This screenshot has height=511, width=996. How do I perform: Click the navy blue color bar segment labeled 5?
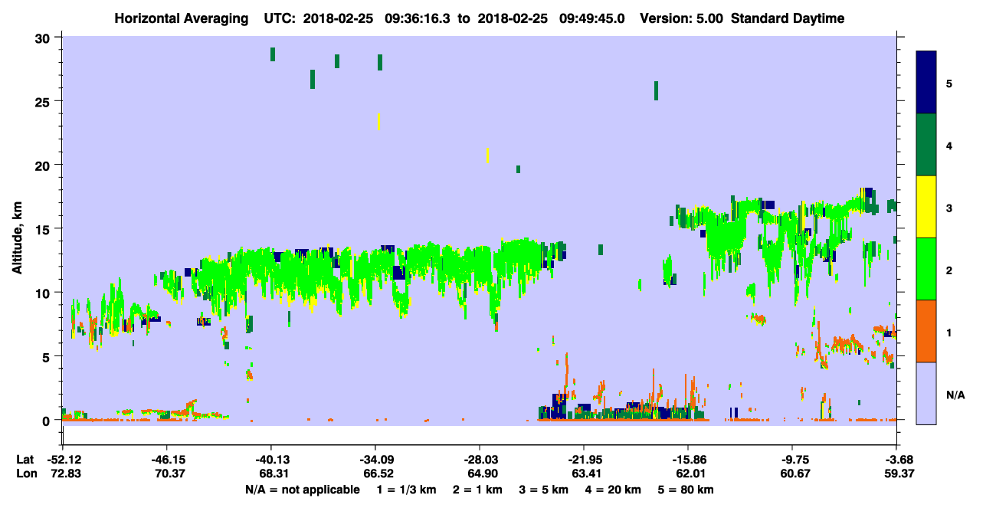click(x=926, y=83)
